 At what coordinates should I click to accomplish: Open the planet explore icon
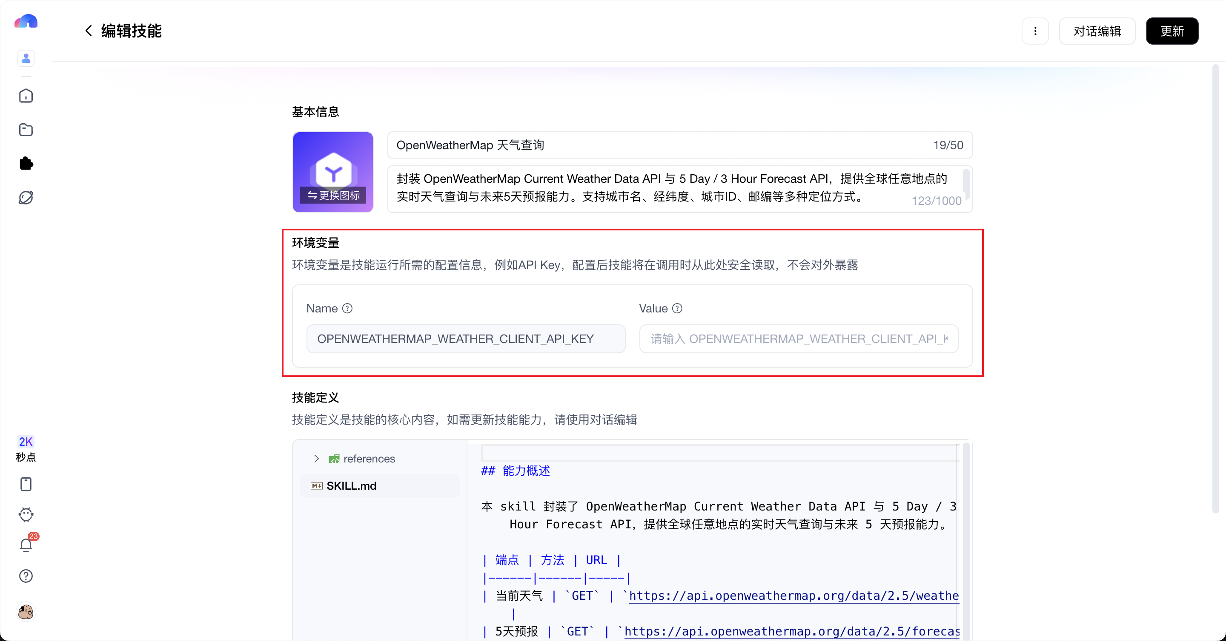pos(26,198)
